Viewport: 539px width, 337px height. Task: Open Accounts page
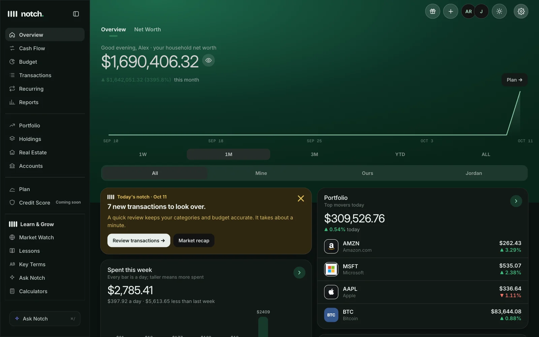tap(45, 166)
